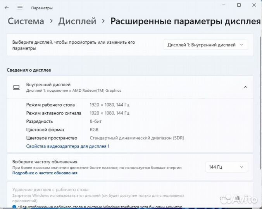Open the hamburger navigation menu
The image size is (262, 209).
pos(20,8)
